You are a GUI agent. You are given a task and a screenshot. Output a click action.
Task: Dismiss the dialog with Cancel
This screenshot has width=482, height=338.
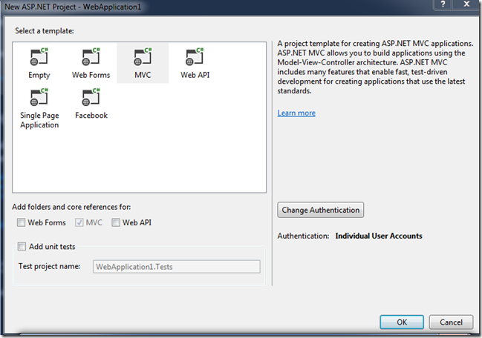pyautogui.click(x=451, y=322)
